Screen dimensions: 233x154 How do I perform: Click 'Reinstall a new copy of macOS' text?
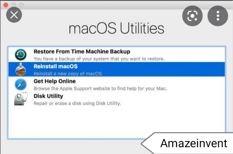pos(68,74)
